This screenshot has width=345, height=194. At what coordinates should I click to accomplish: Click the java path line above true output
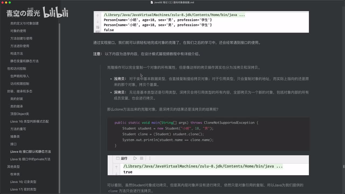coord(203,166)
